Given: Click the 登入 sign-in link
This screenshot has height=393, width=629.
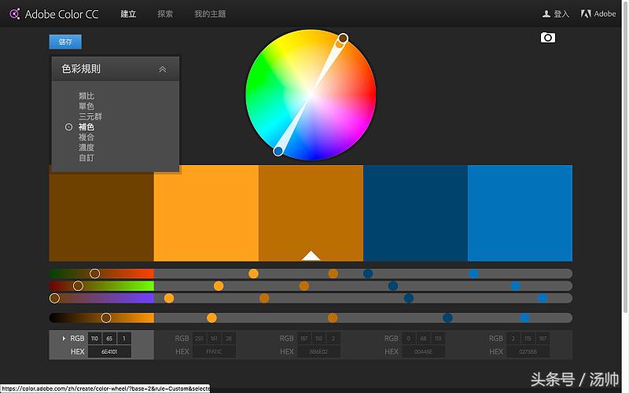Looking at the screenshot, I should point(561,14).
